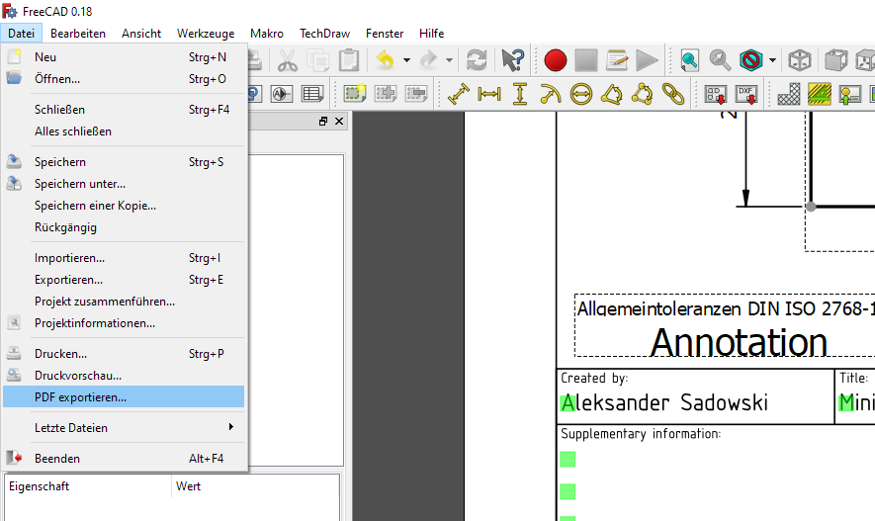Open the TechDraw menu
Screen dimensions: 875x521
[324, 34]
